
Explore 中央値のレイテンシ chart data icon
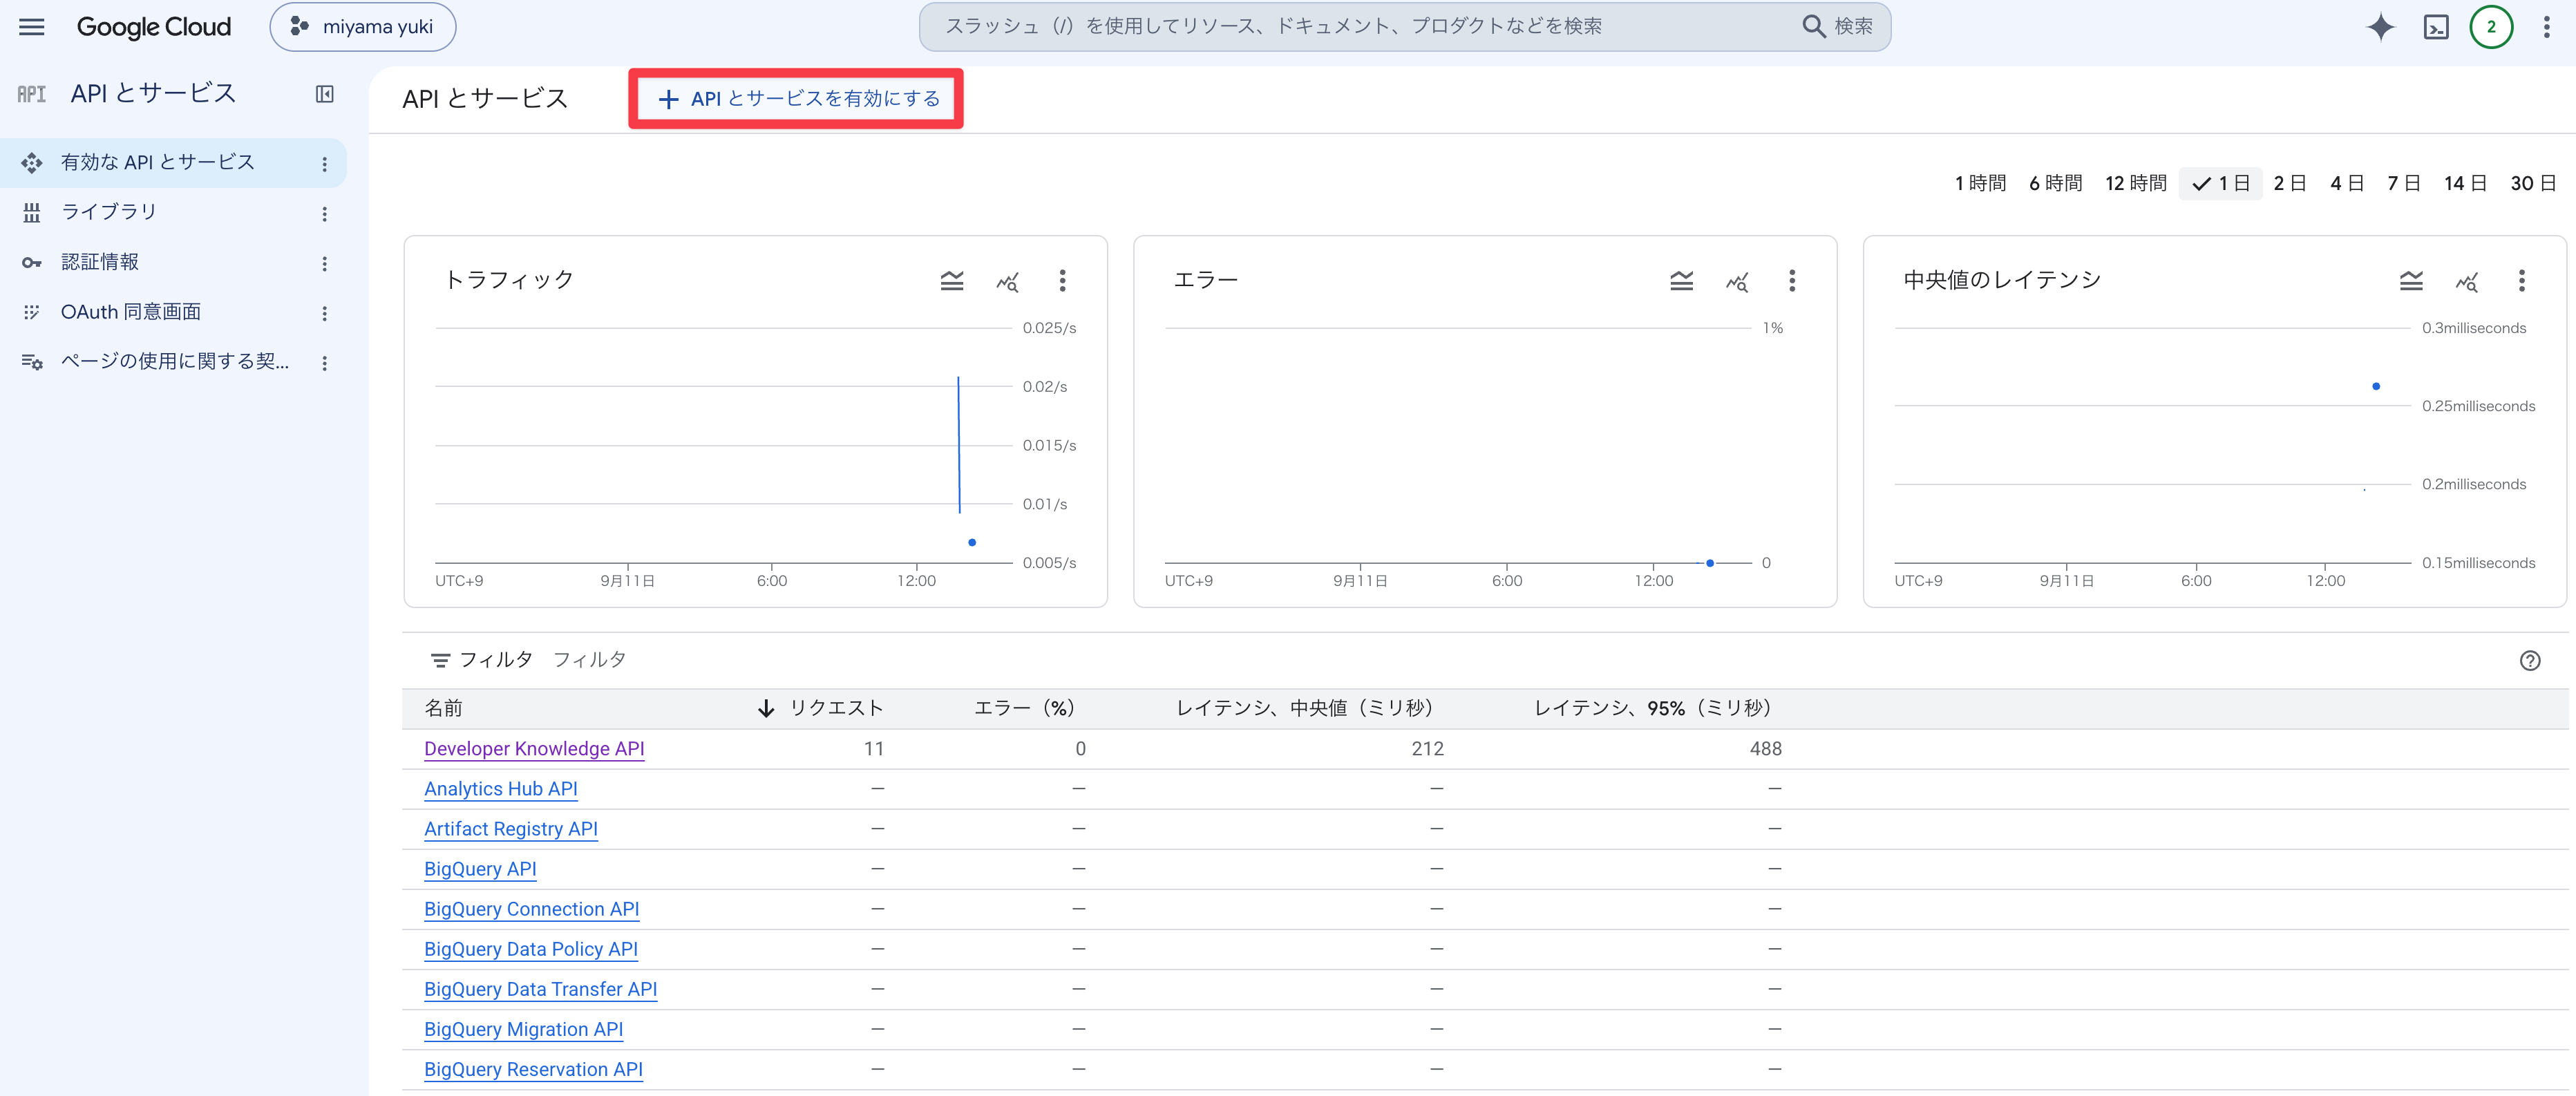pyautogui.click(x=2467, y=282)
